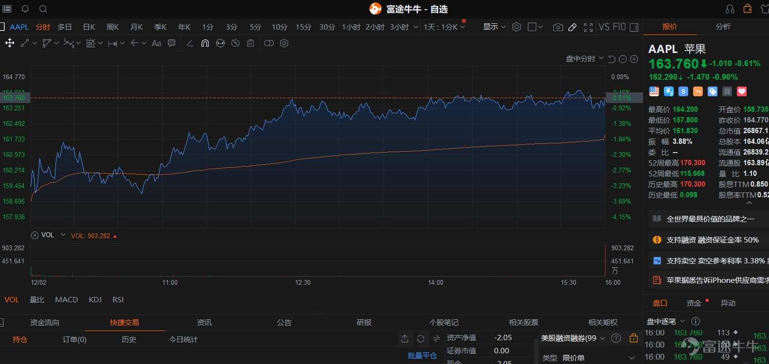Select the parallel channel drawing tool

tap(47, 43)
